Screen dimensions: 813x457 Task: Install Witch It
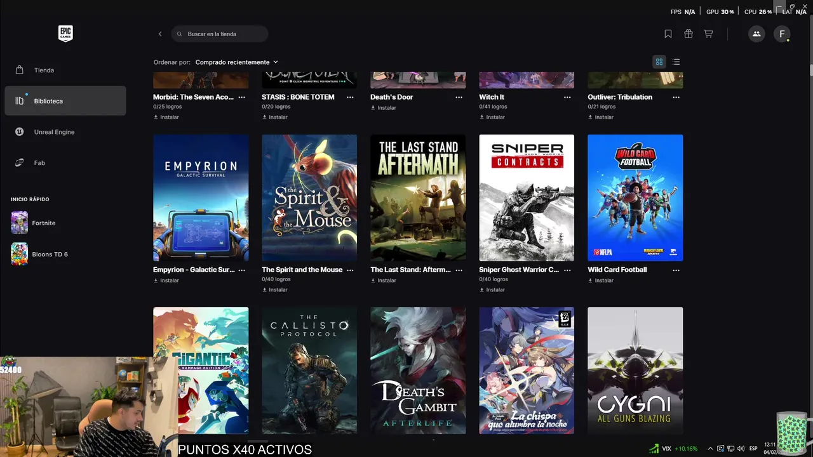coord(492,117)
